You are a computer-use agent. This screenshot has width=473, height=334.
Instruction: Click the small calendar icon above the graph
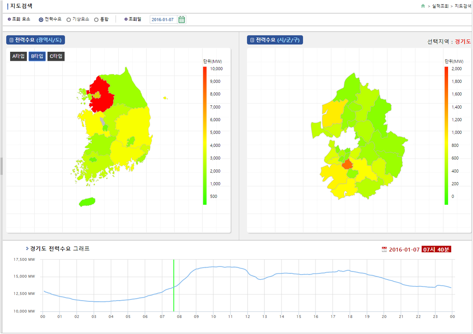pyautogui.click(x=384, y=249)
